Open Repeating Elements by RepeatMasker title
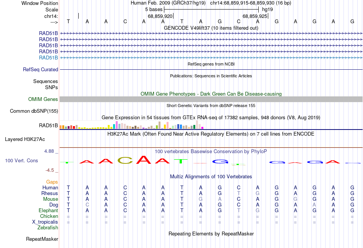 tap(211, 234)
